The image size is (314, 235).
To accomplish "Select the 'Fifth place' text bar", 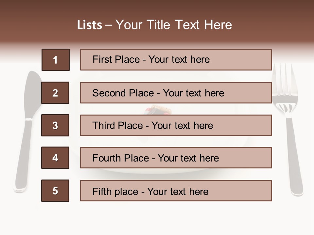I will click(x=176, y=191).
